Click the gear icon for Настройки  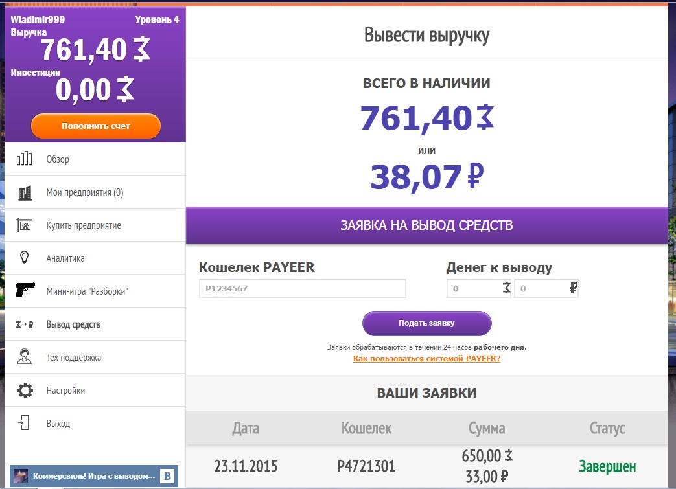click(25, 391)
